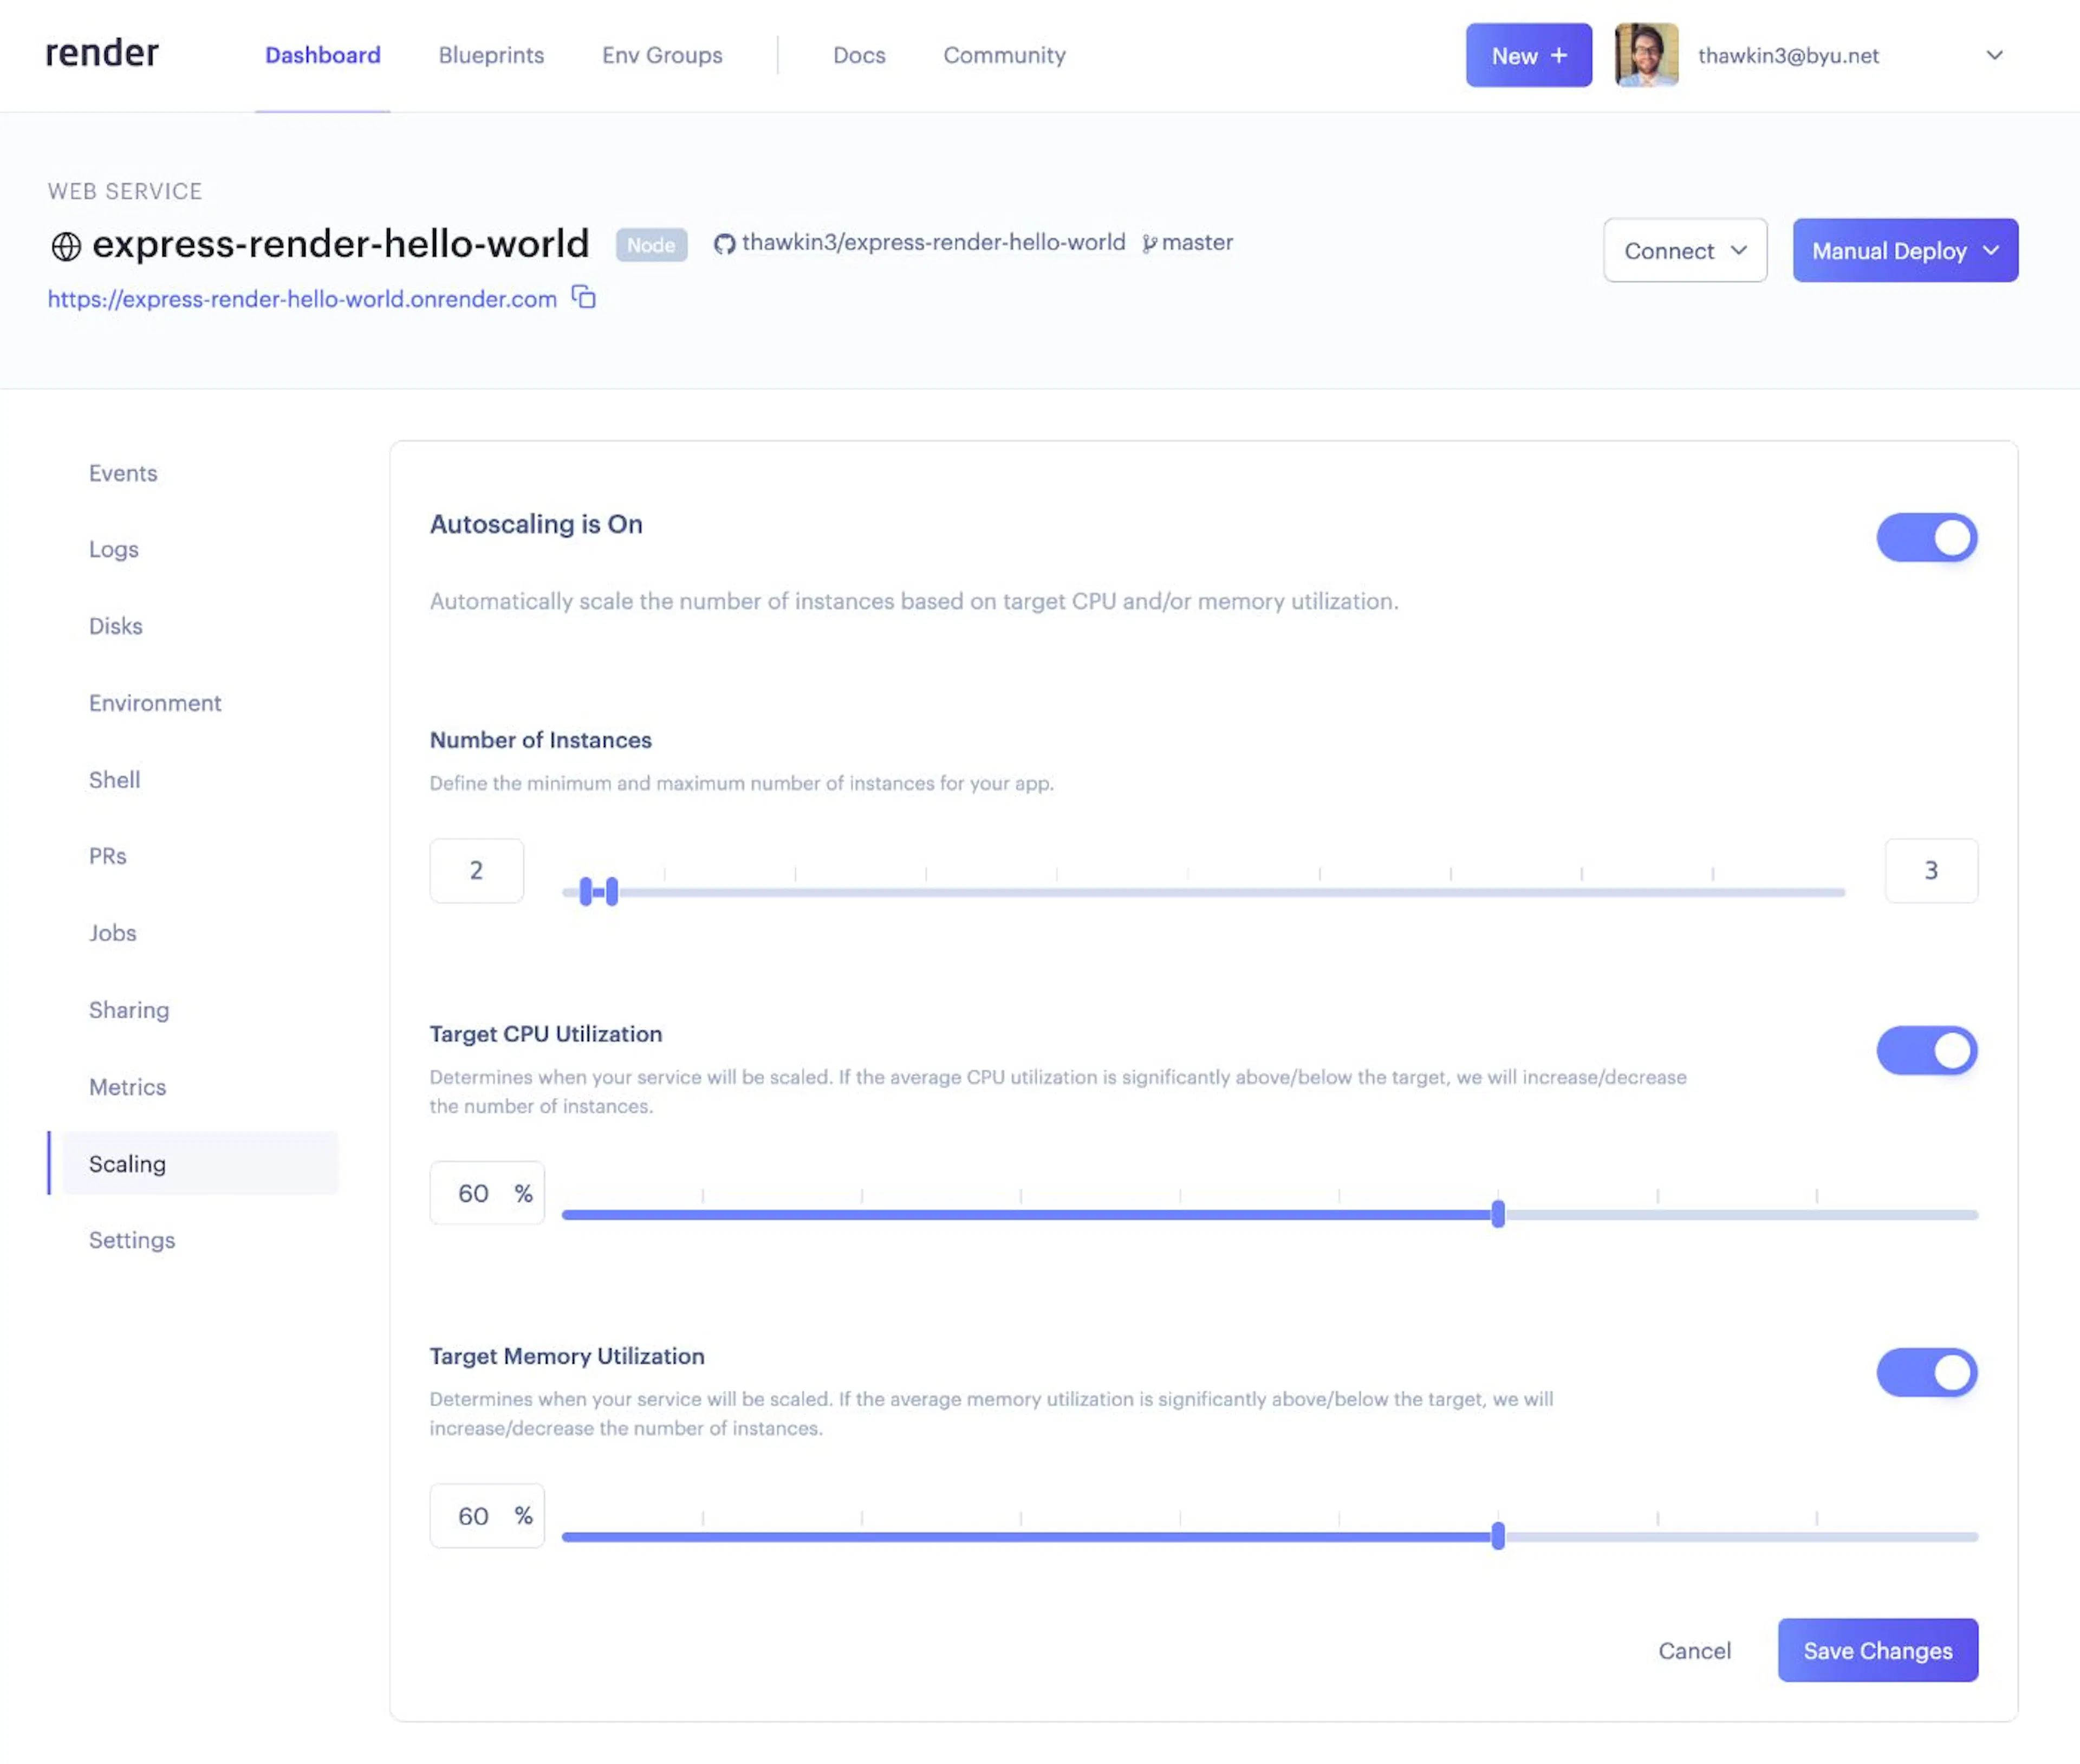Click the master branch link
2080x1764 pixels.
[1197, 243]
